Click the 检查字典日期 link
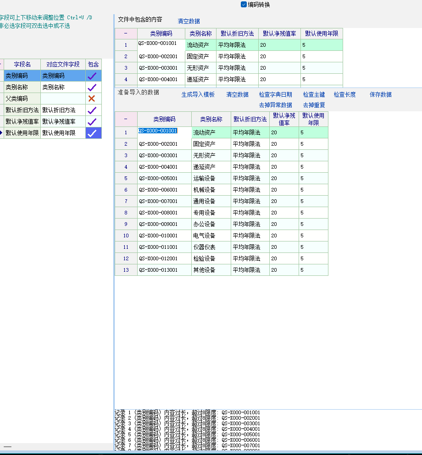422x455 pixels. pos(275,95)
